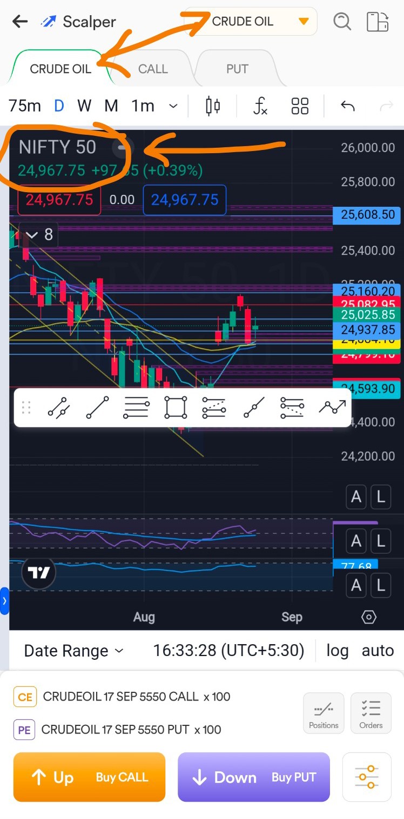Open the fx indicators icon
Screen dimensions: 404x819
click(x=260, y=106)
